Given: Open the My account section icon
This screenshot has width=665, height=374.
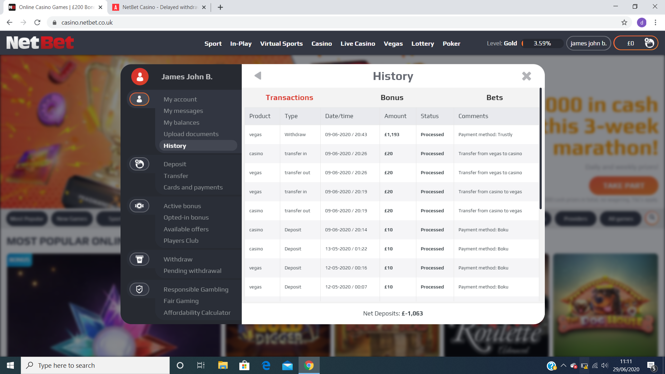Looking at the screenshot, I should (x=139, y=99).
